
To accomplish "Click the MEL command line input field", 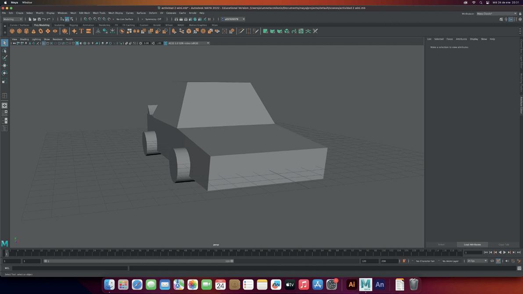I will pyautogui.click(x=70, y=268).
